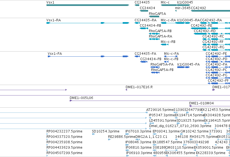This screenshot has width=230, height=157.
Task: Click the CG42492-RG transcript
Action: 216,50
